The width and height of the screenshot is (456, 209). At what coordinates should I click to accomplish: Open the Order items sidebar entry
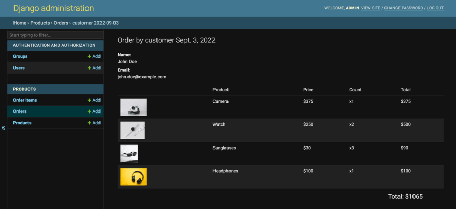25,100
